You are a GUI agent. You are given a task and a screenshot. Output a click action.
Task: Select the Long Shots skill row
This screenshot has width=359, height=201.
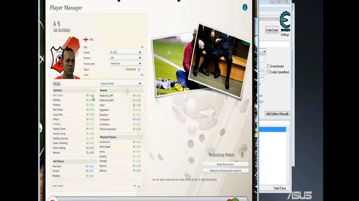[73, 114]
